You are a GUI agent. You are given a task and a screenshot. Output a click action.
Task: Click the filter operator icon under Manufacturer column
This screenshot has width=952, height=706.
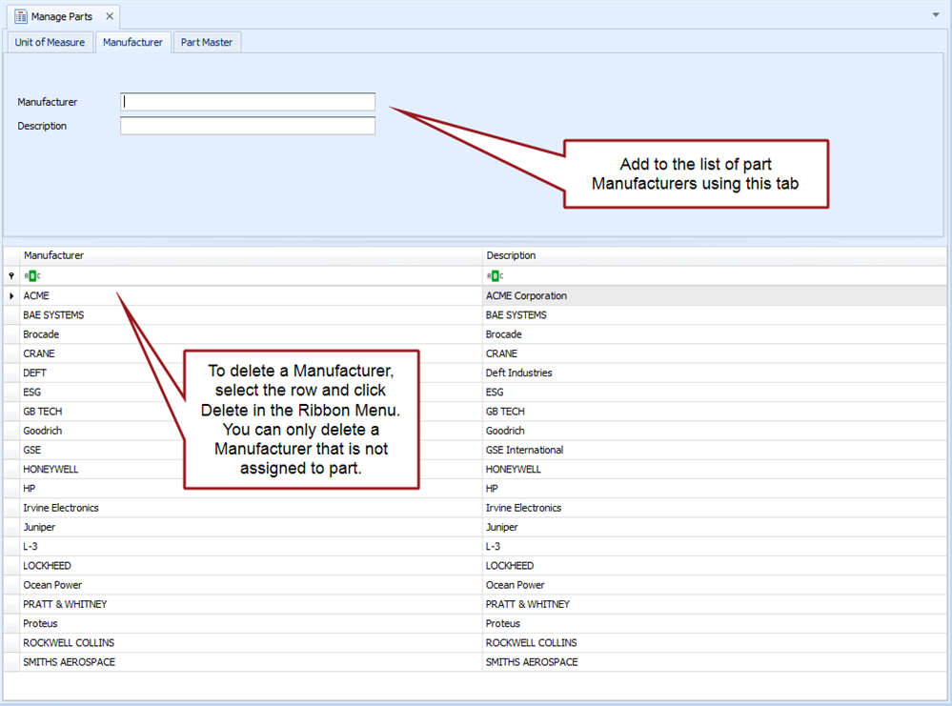pos(31,275)
